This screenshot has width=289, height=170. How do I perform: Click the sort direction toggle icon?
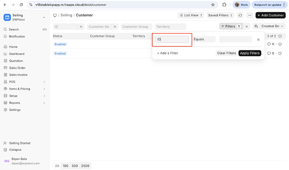[256, 26]
